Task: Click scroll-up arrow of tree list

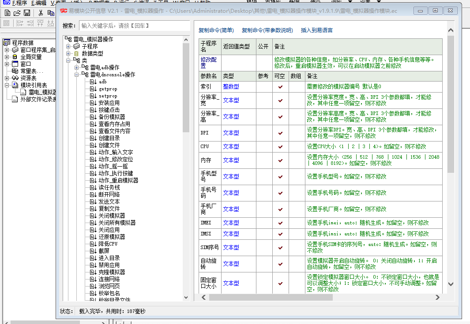Action: [186, 40]
